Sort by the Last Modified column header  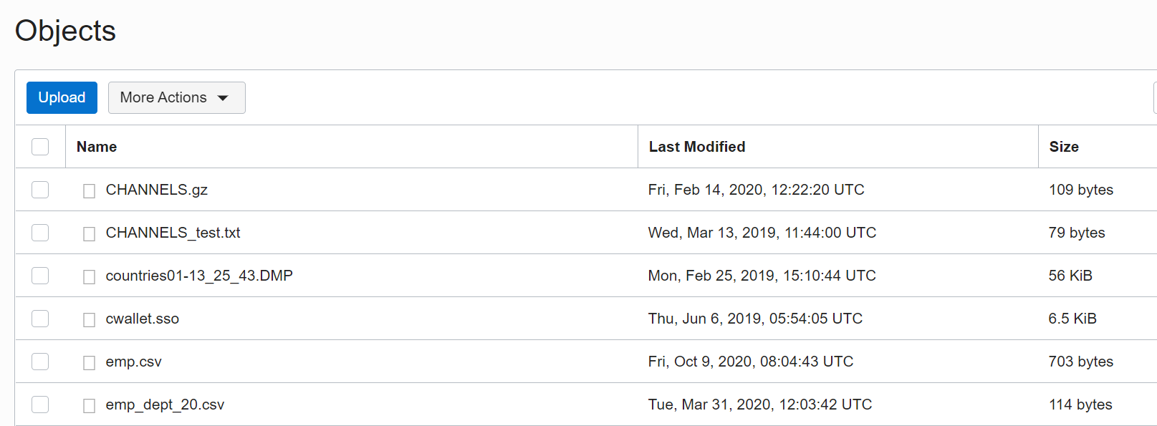696,147
